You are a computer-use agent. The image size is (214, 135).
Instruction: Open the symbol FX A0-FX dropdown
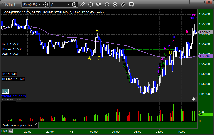click(x=32, y=5)
